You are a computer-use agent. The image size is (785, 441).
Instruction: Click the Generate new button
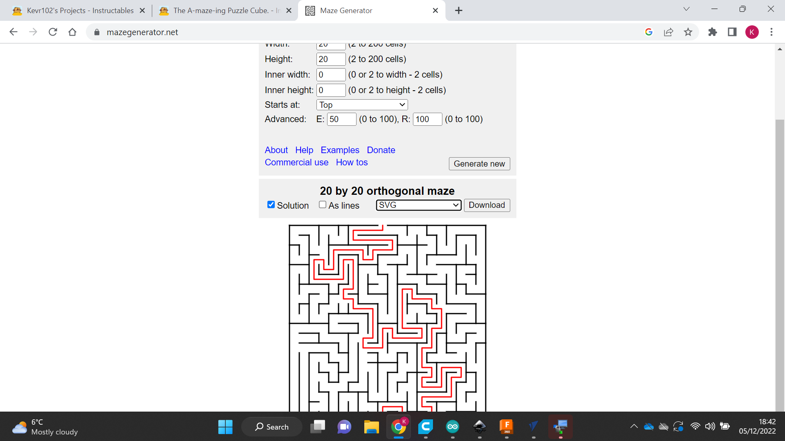(x=479, y=163)
